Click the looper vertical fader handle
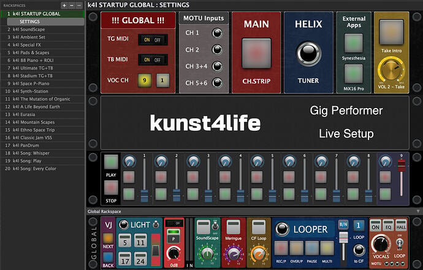This screenshot has height=270, width=423. [x=343, y=237]
